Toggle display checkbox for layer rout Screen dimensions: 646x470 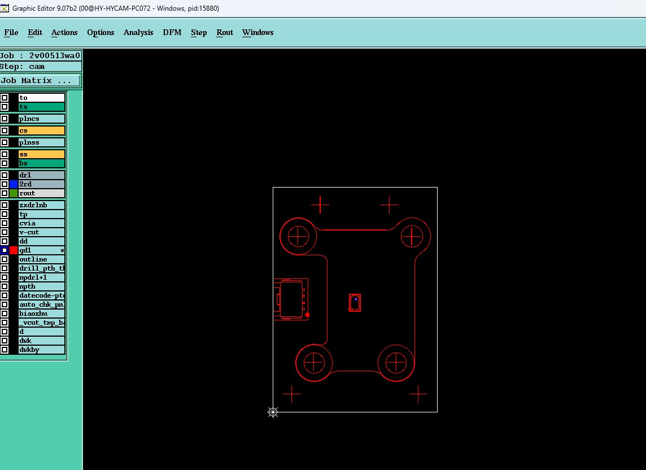point(5,193)
